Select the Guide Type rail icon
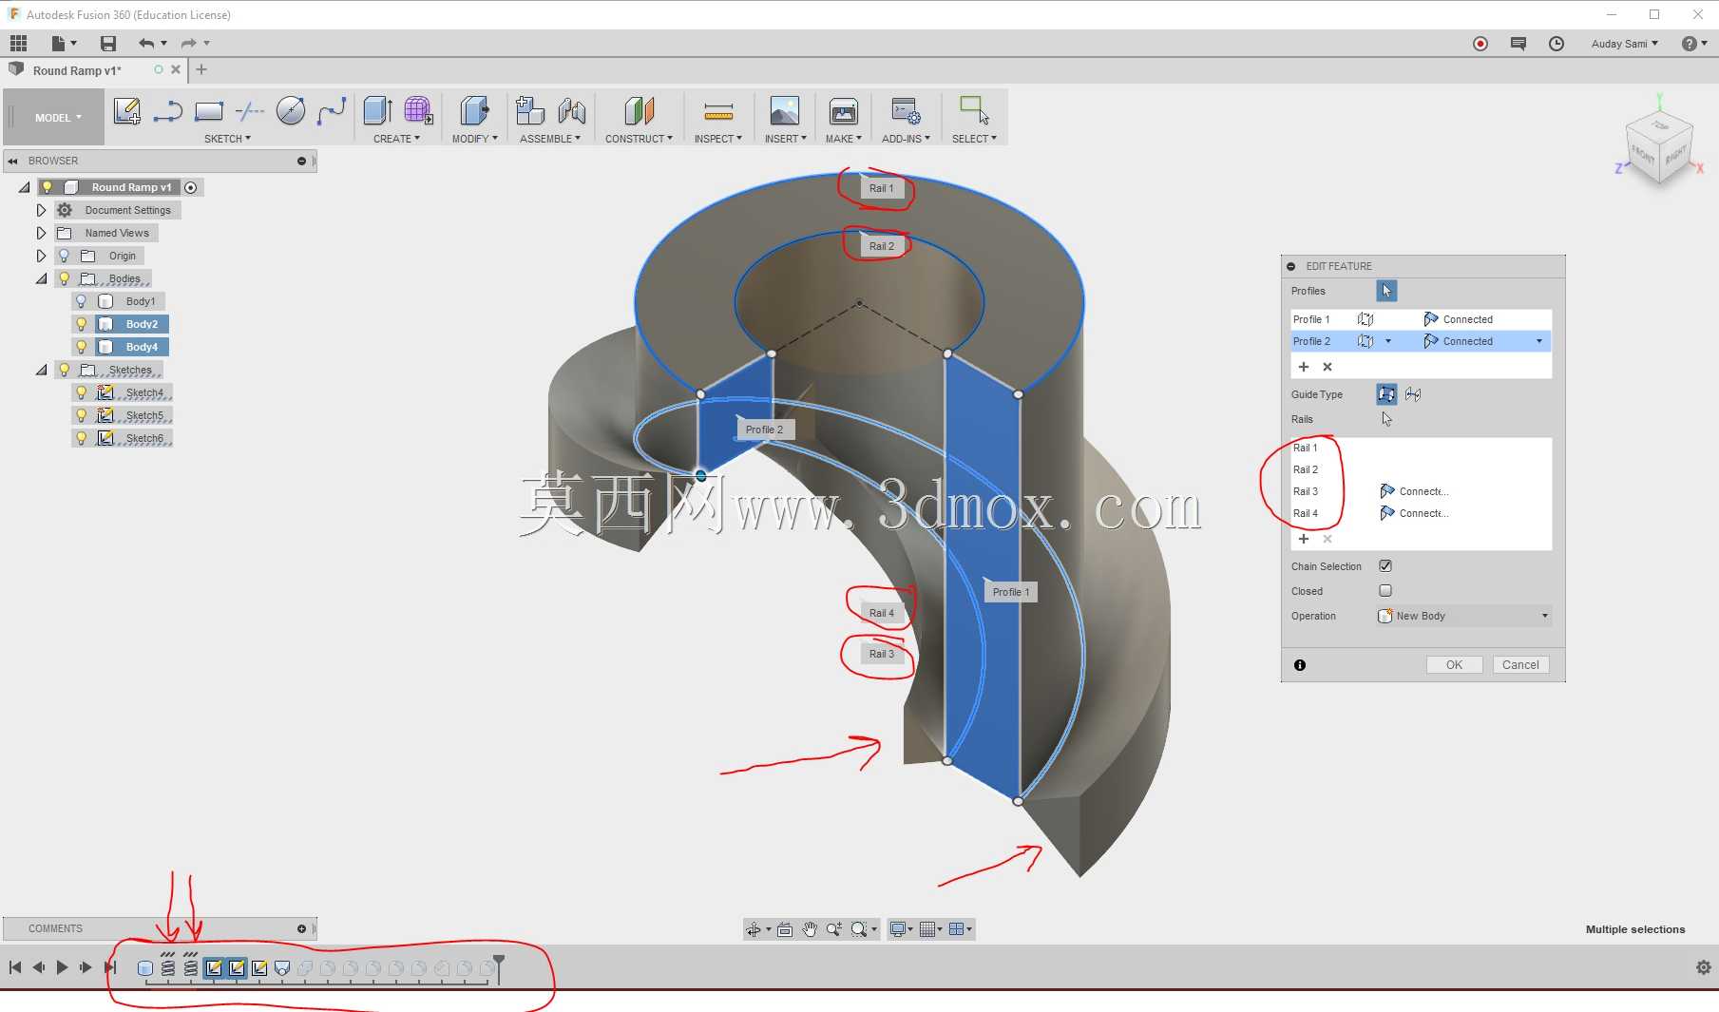Viewport: 1719px width, 1012px height. (1386, 394)
